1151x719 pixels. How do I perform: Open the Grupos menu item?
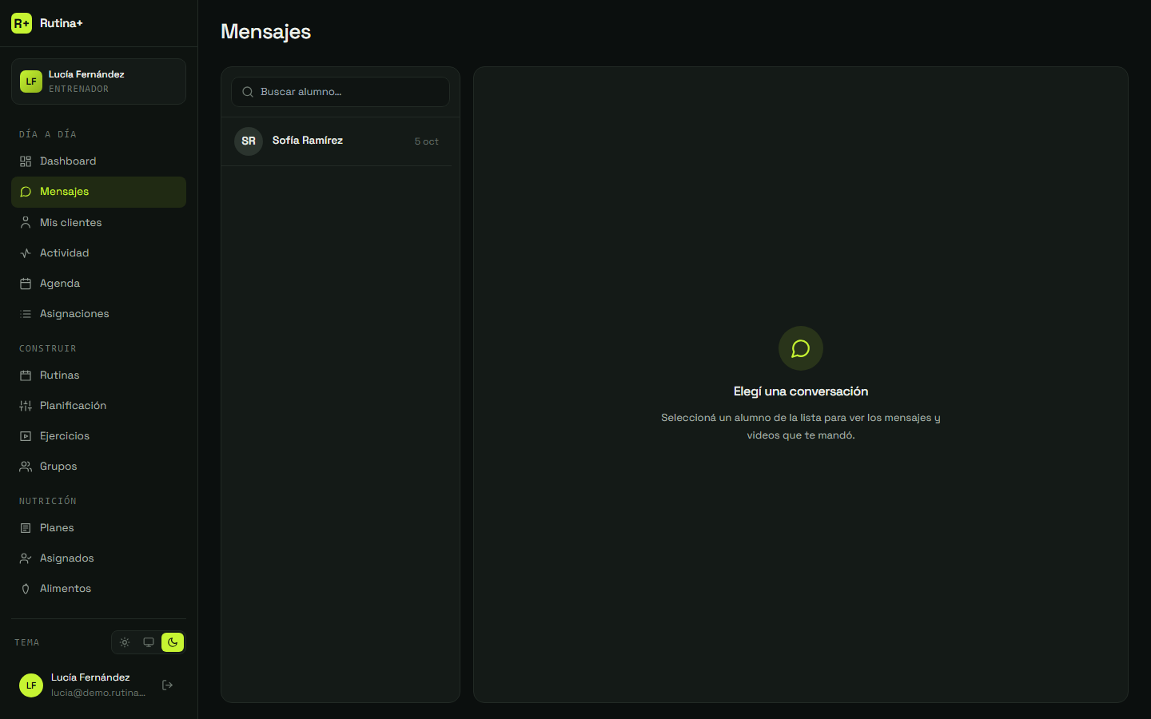click(x=98, y=467)
